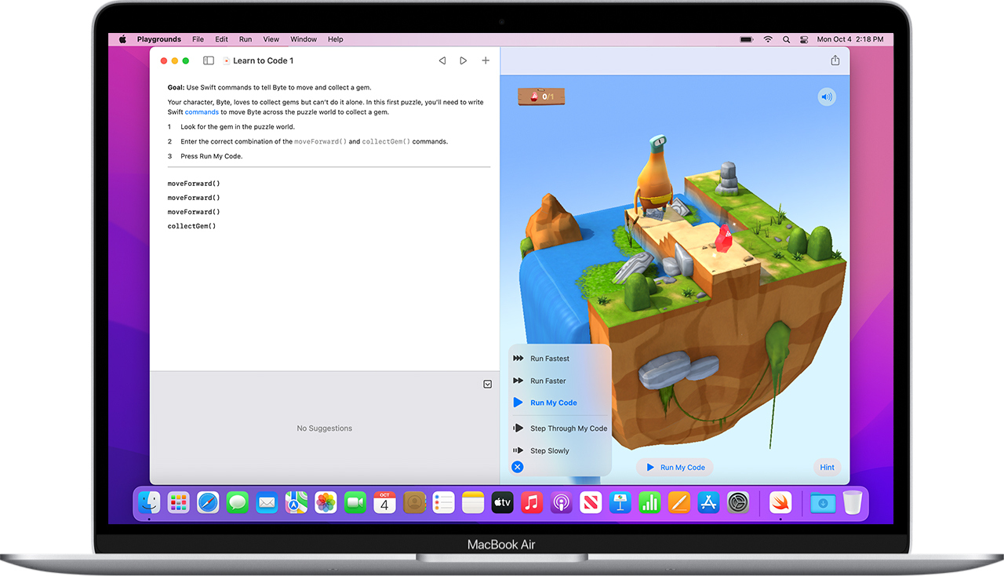
Task: Open the commands glossary link
Action: (x=202, y=112)
